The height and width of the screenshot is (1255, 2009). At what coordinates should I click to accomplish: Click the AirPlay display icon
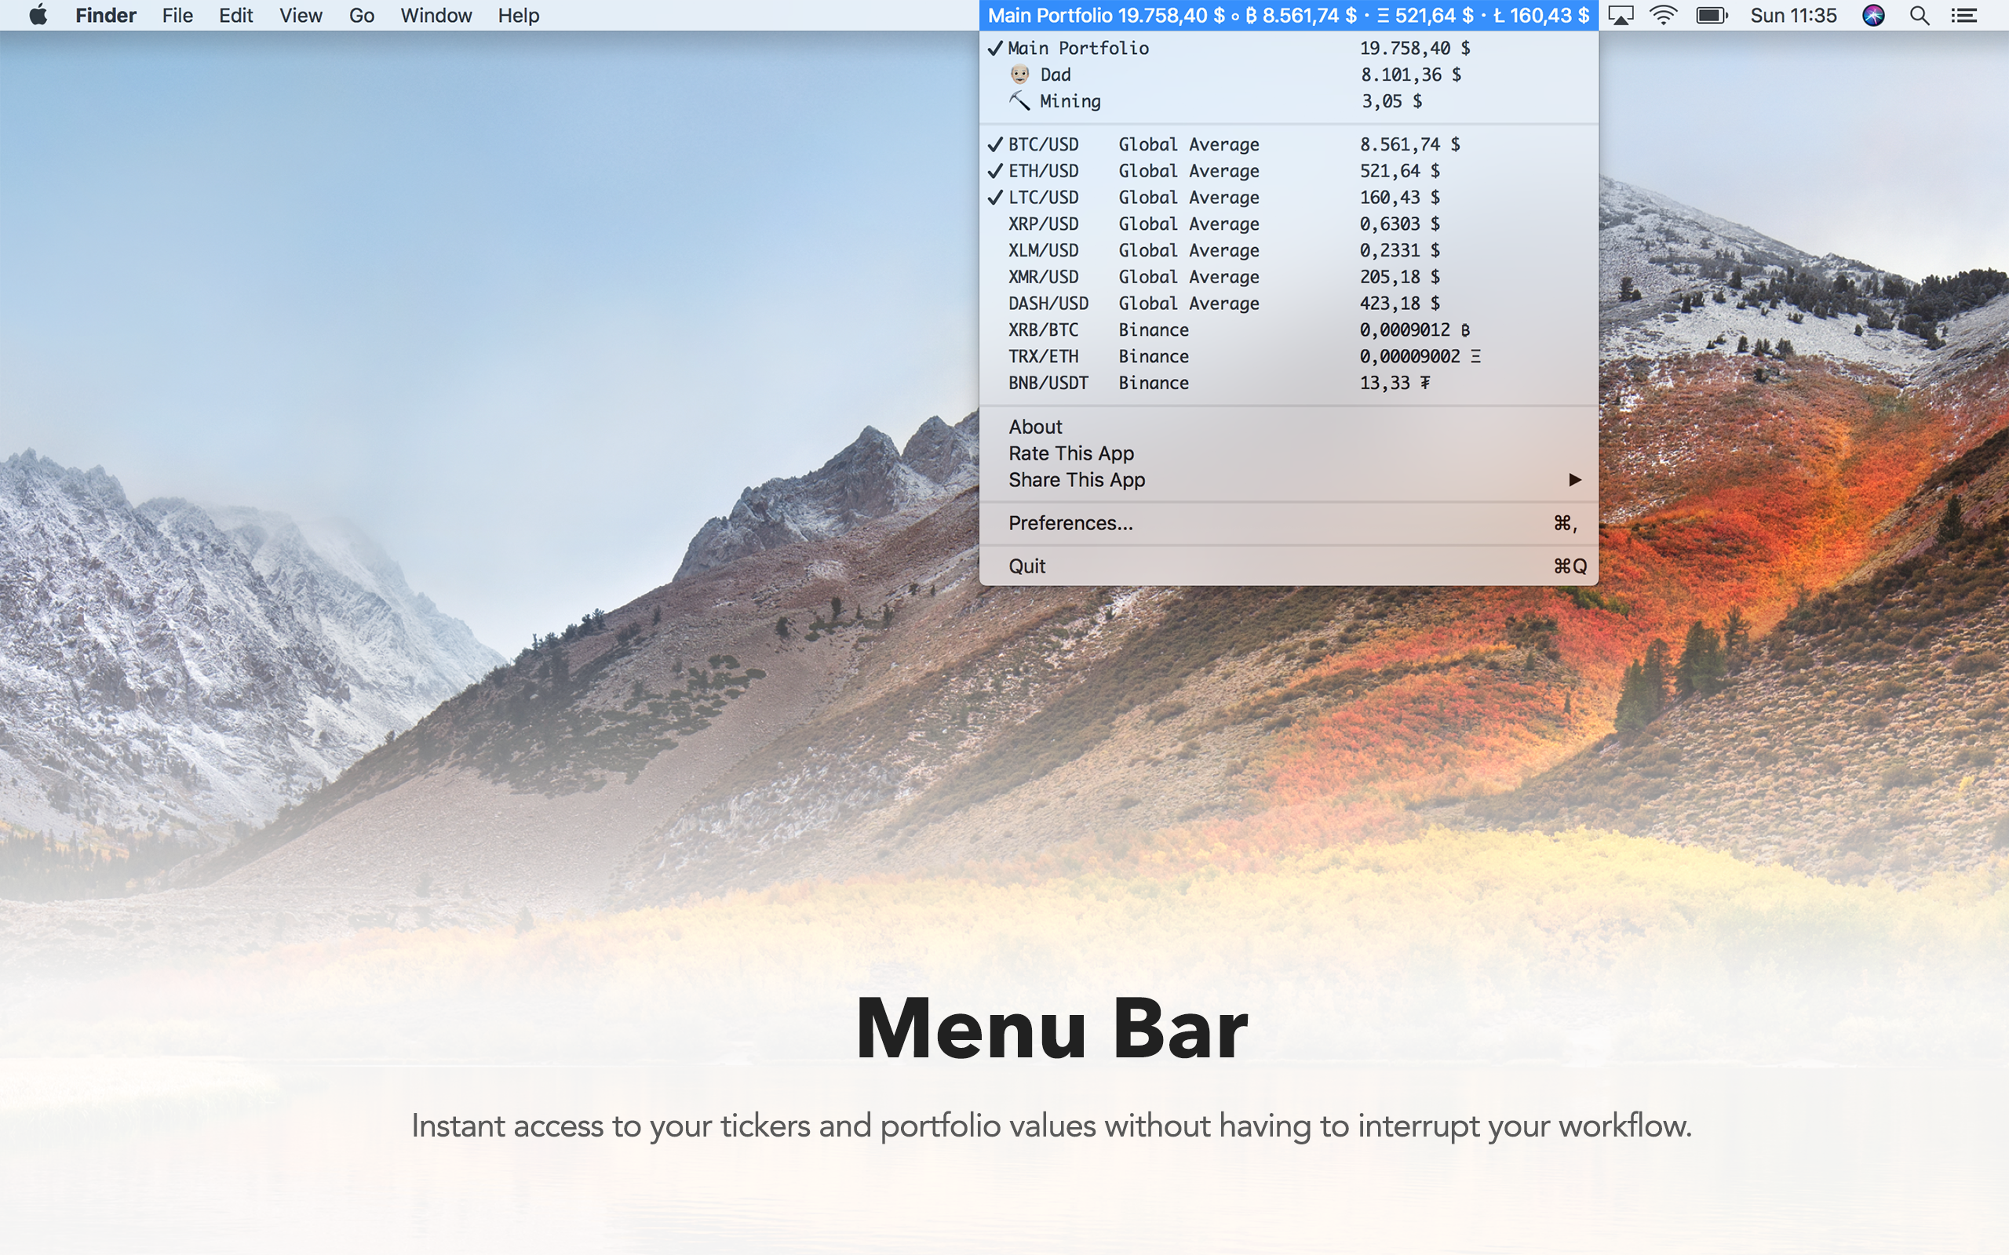1620,15
